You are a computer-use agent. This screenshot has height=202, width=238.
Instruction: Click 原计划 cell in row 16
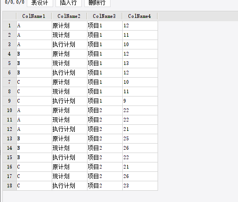click(x=70, y=167)
